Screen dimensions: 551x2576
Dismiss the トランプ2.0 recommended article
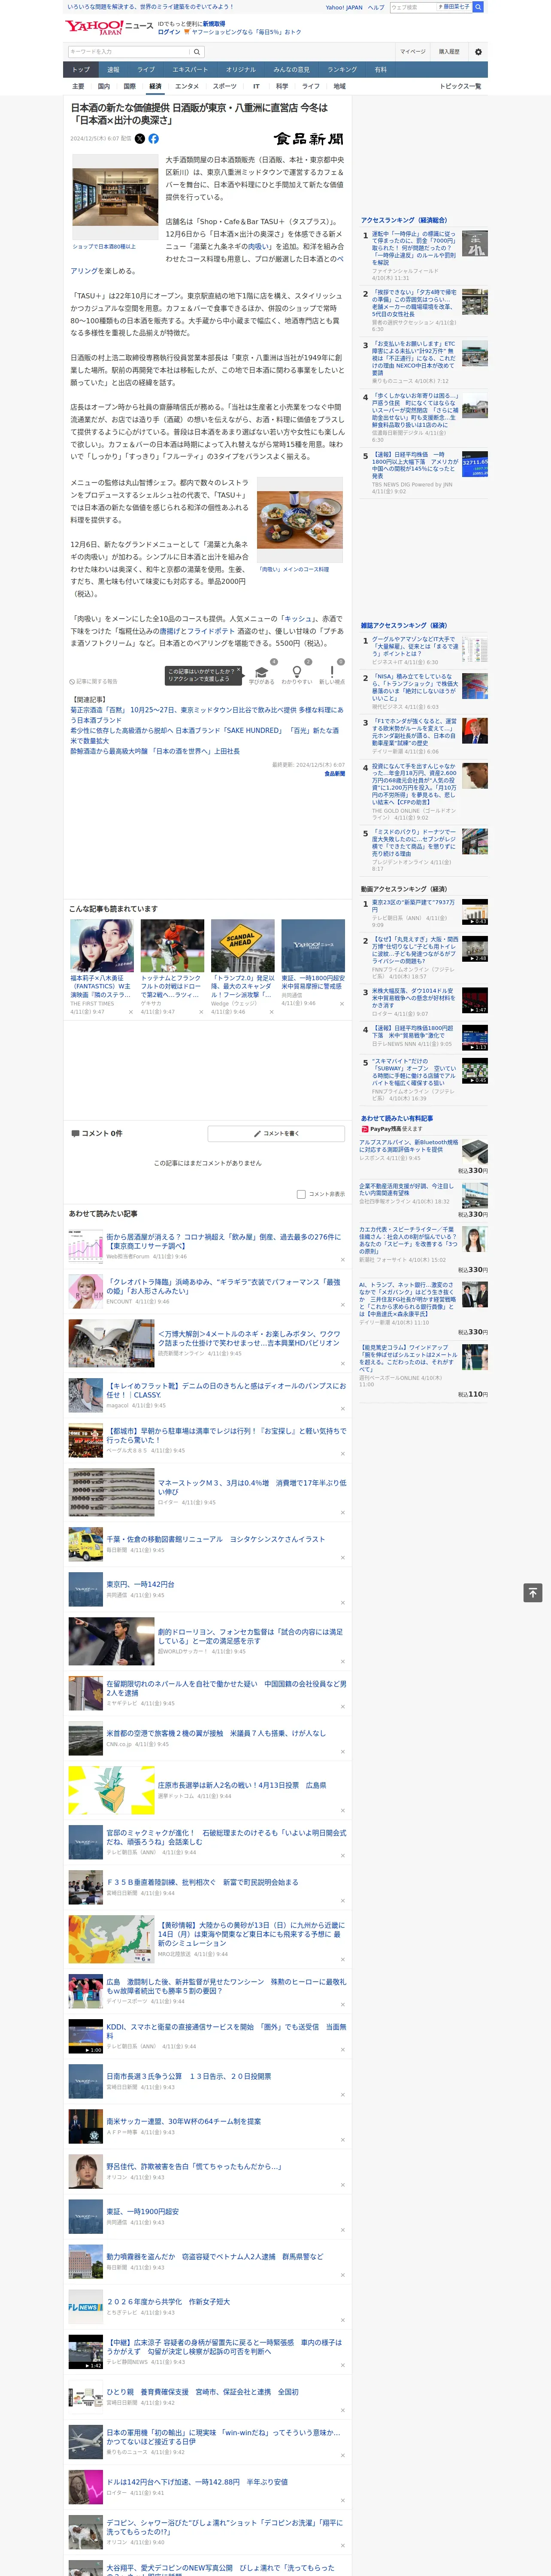(271, 1012)
